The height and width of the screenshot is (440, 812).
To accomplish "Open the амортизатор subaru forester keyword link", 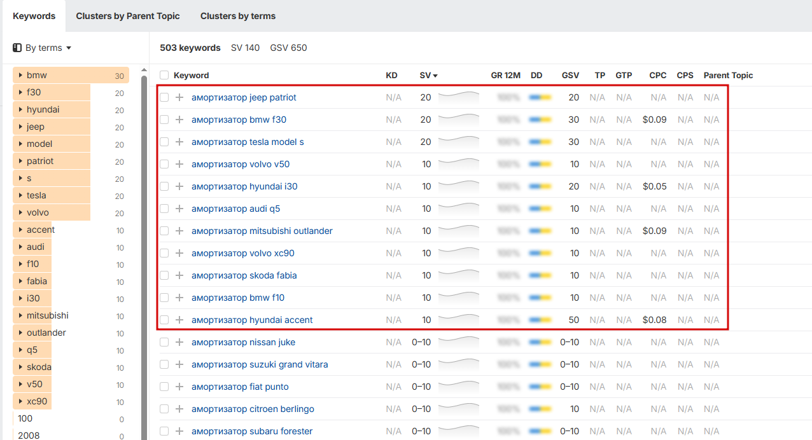I will click(252, 431).
